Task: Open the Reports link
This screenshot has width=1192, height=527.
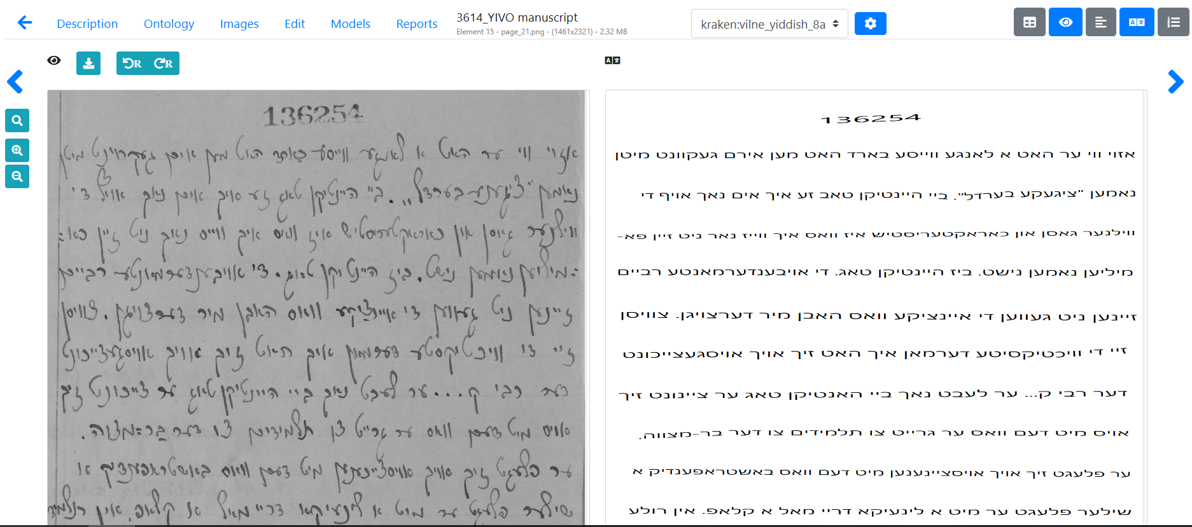Action: coord(416,24)
